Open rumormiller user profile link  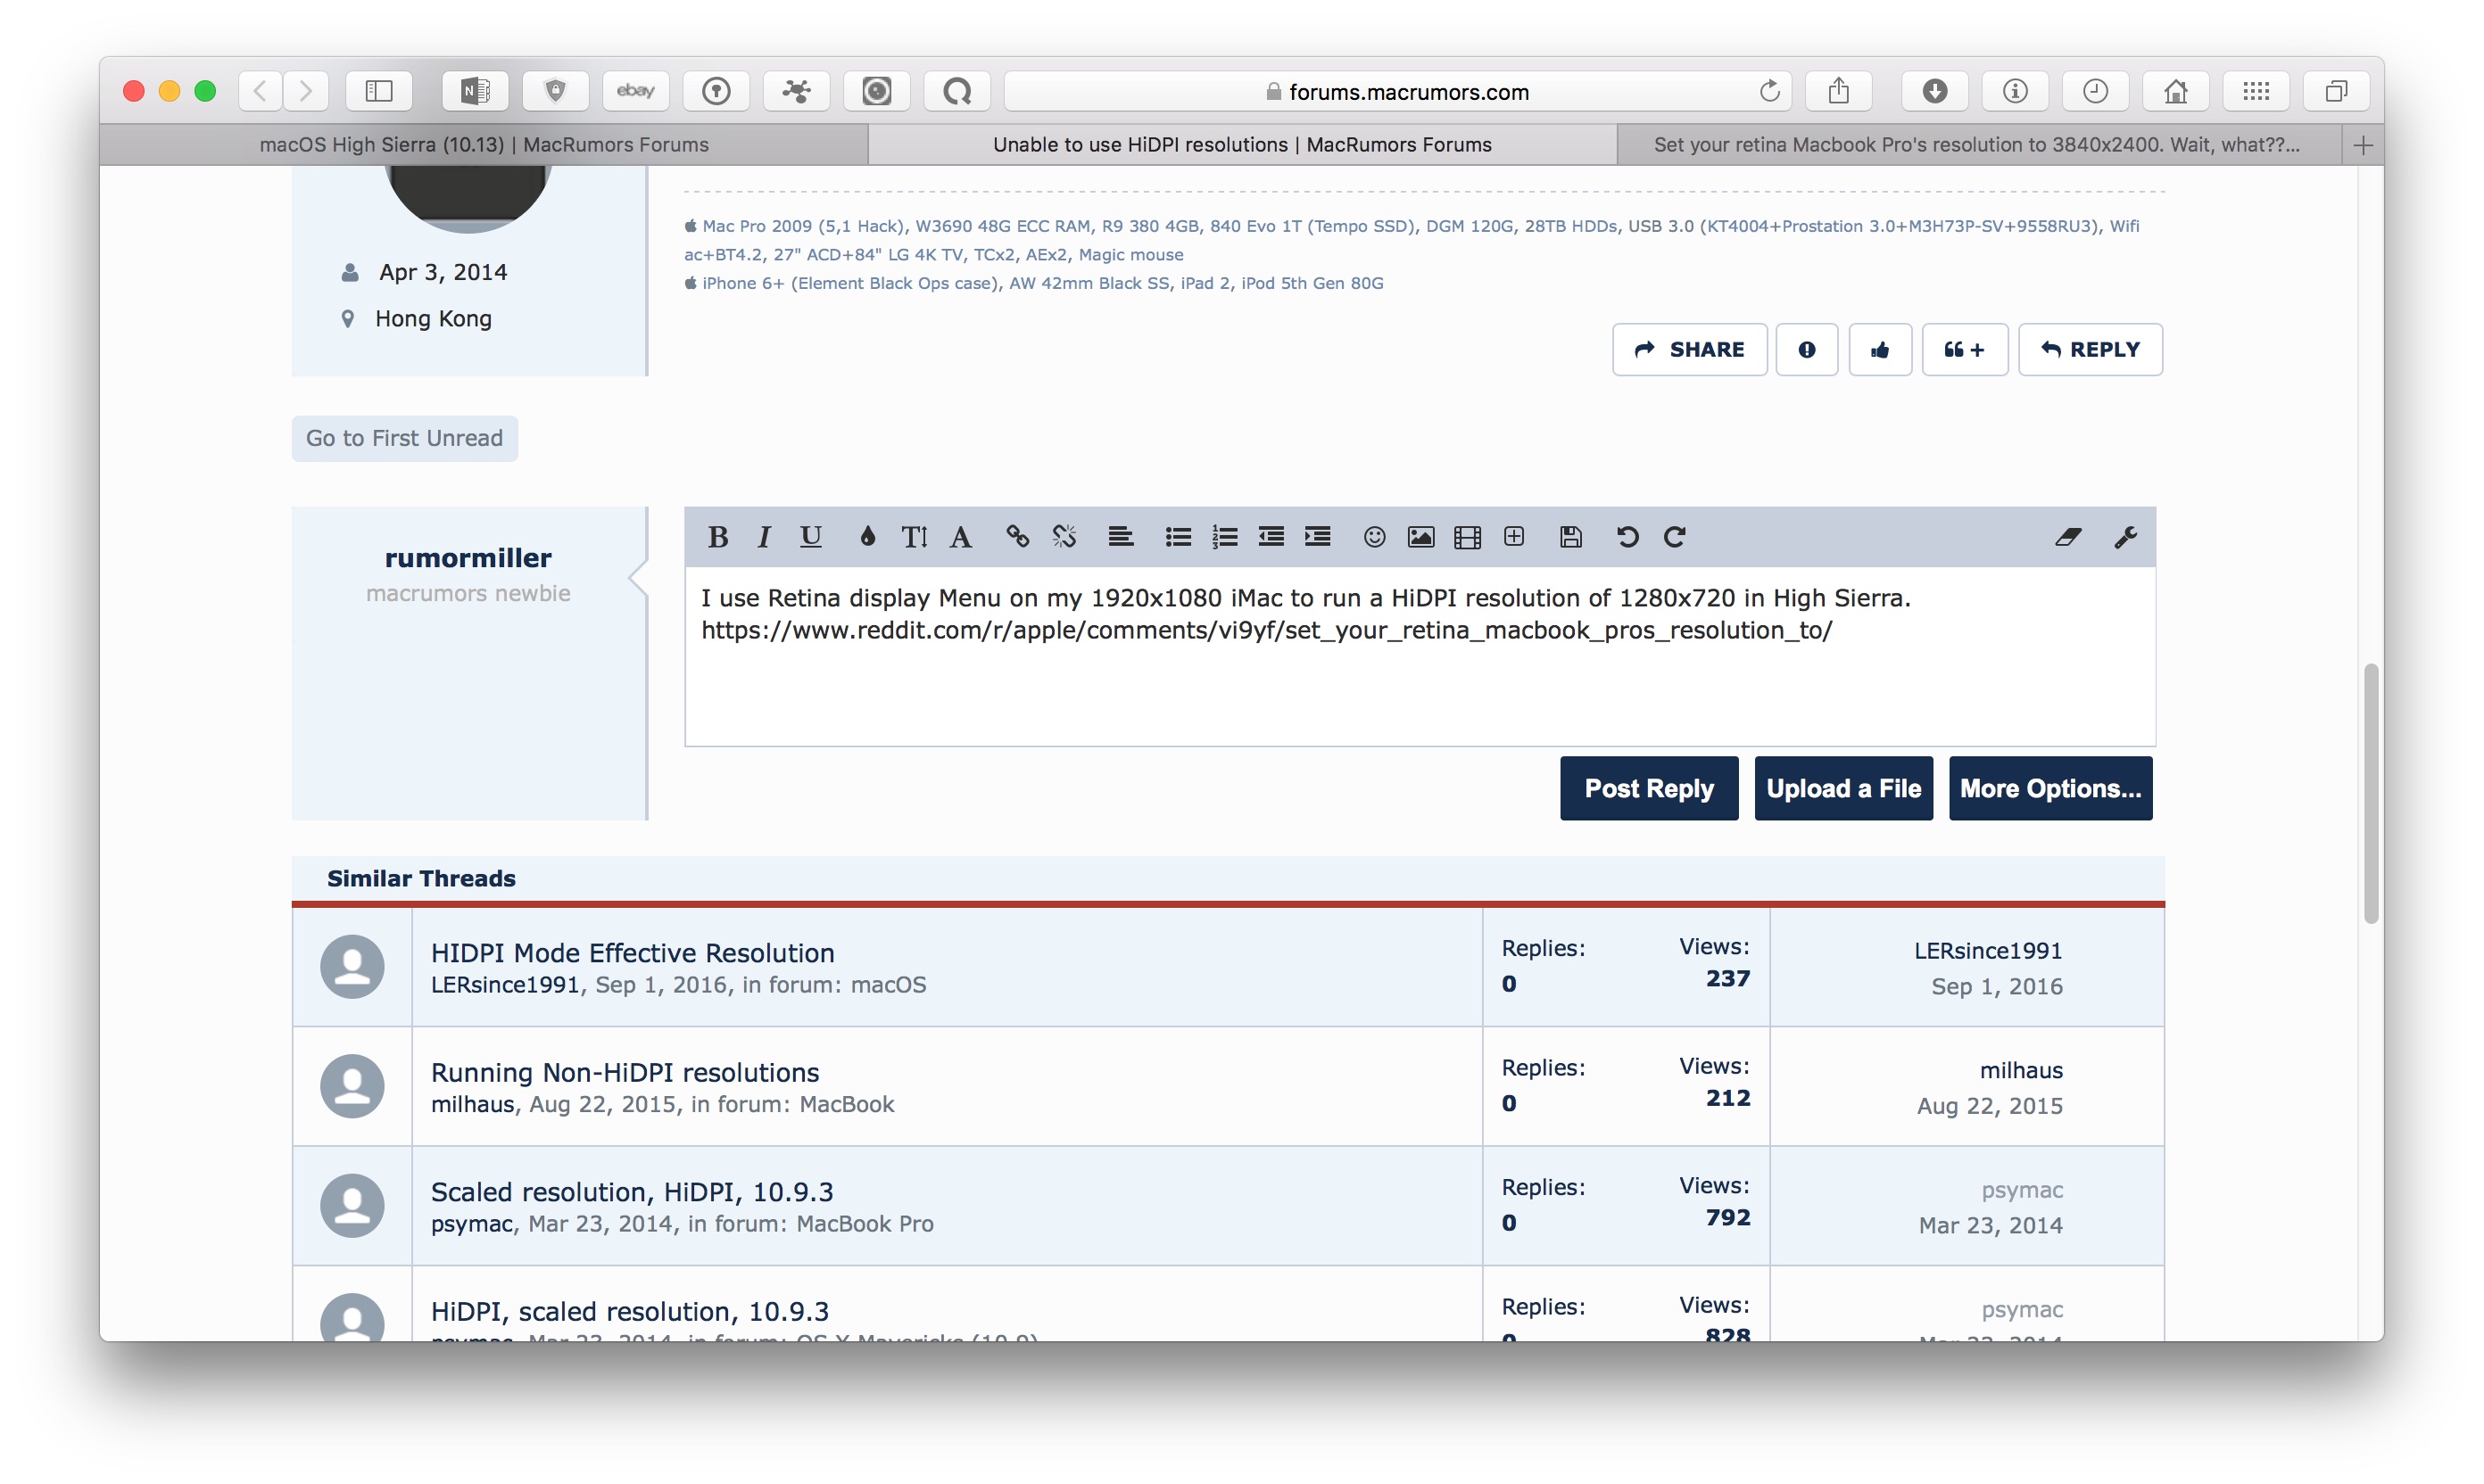(468, 557)
